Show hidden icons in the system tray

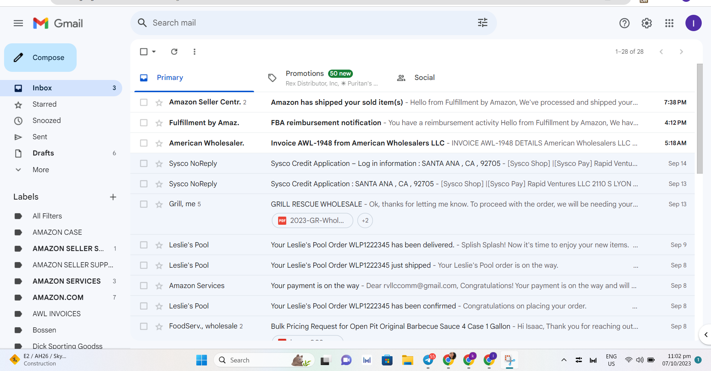click(564, 360)
